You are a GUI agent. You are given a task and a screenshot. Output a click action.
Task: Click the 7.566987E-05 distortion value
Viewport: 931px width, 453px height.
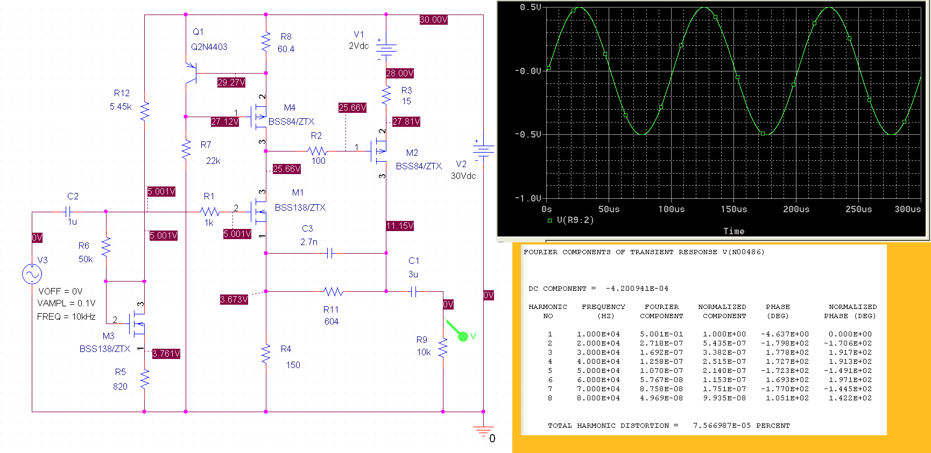click(722, 425)
